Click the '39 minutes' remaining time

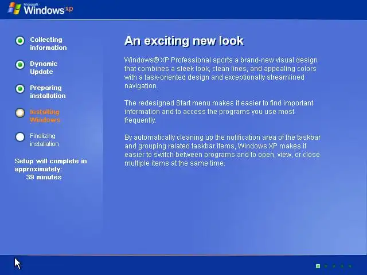point(44,177)
